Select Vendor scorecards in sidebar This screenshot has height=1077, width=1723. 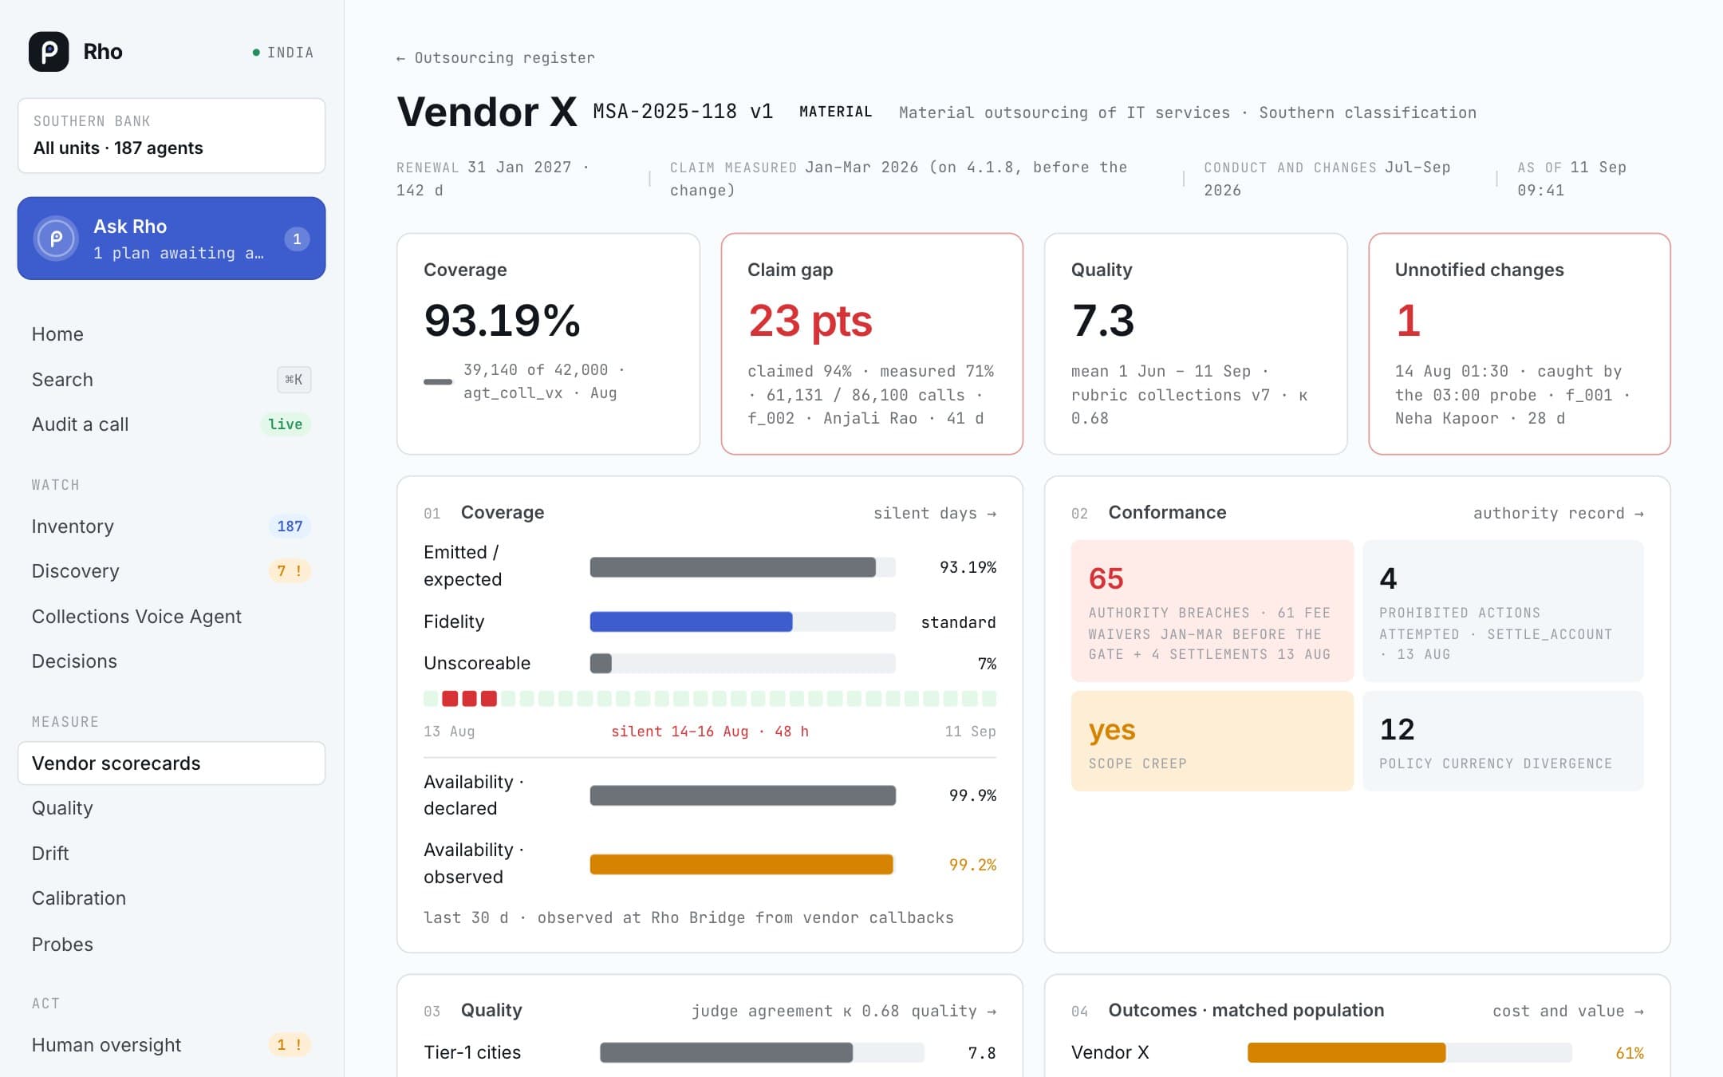point(172,763)
